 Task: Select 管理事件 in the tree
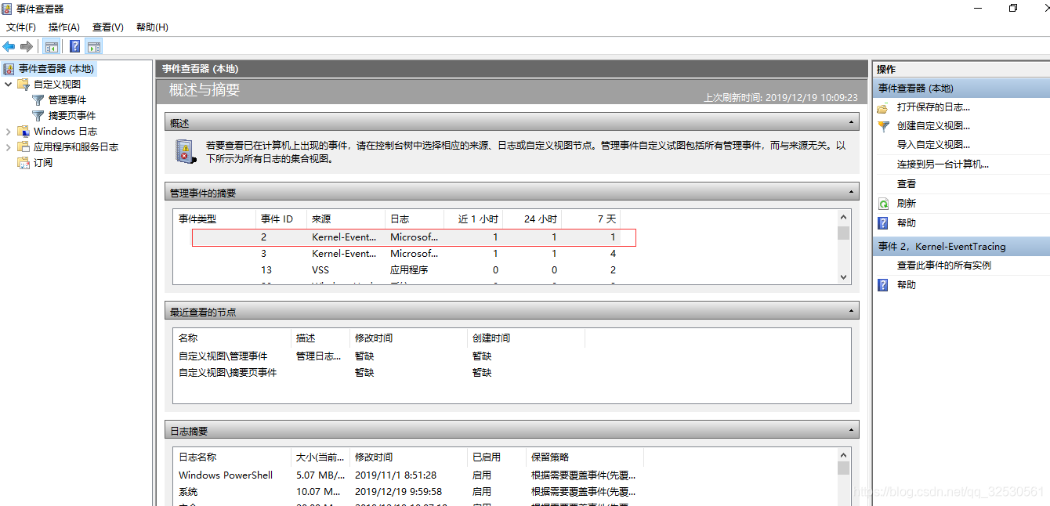pos(67,99)
